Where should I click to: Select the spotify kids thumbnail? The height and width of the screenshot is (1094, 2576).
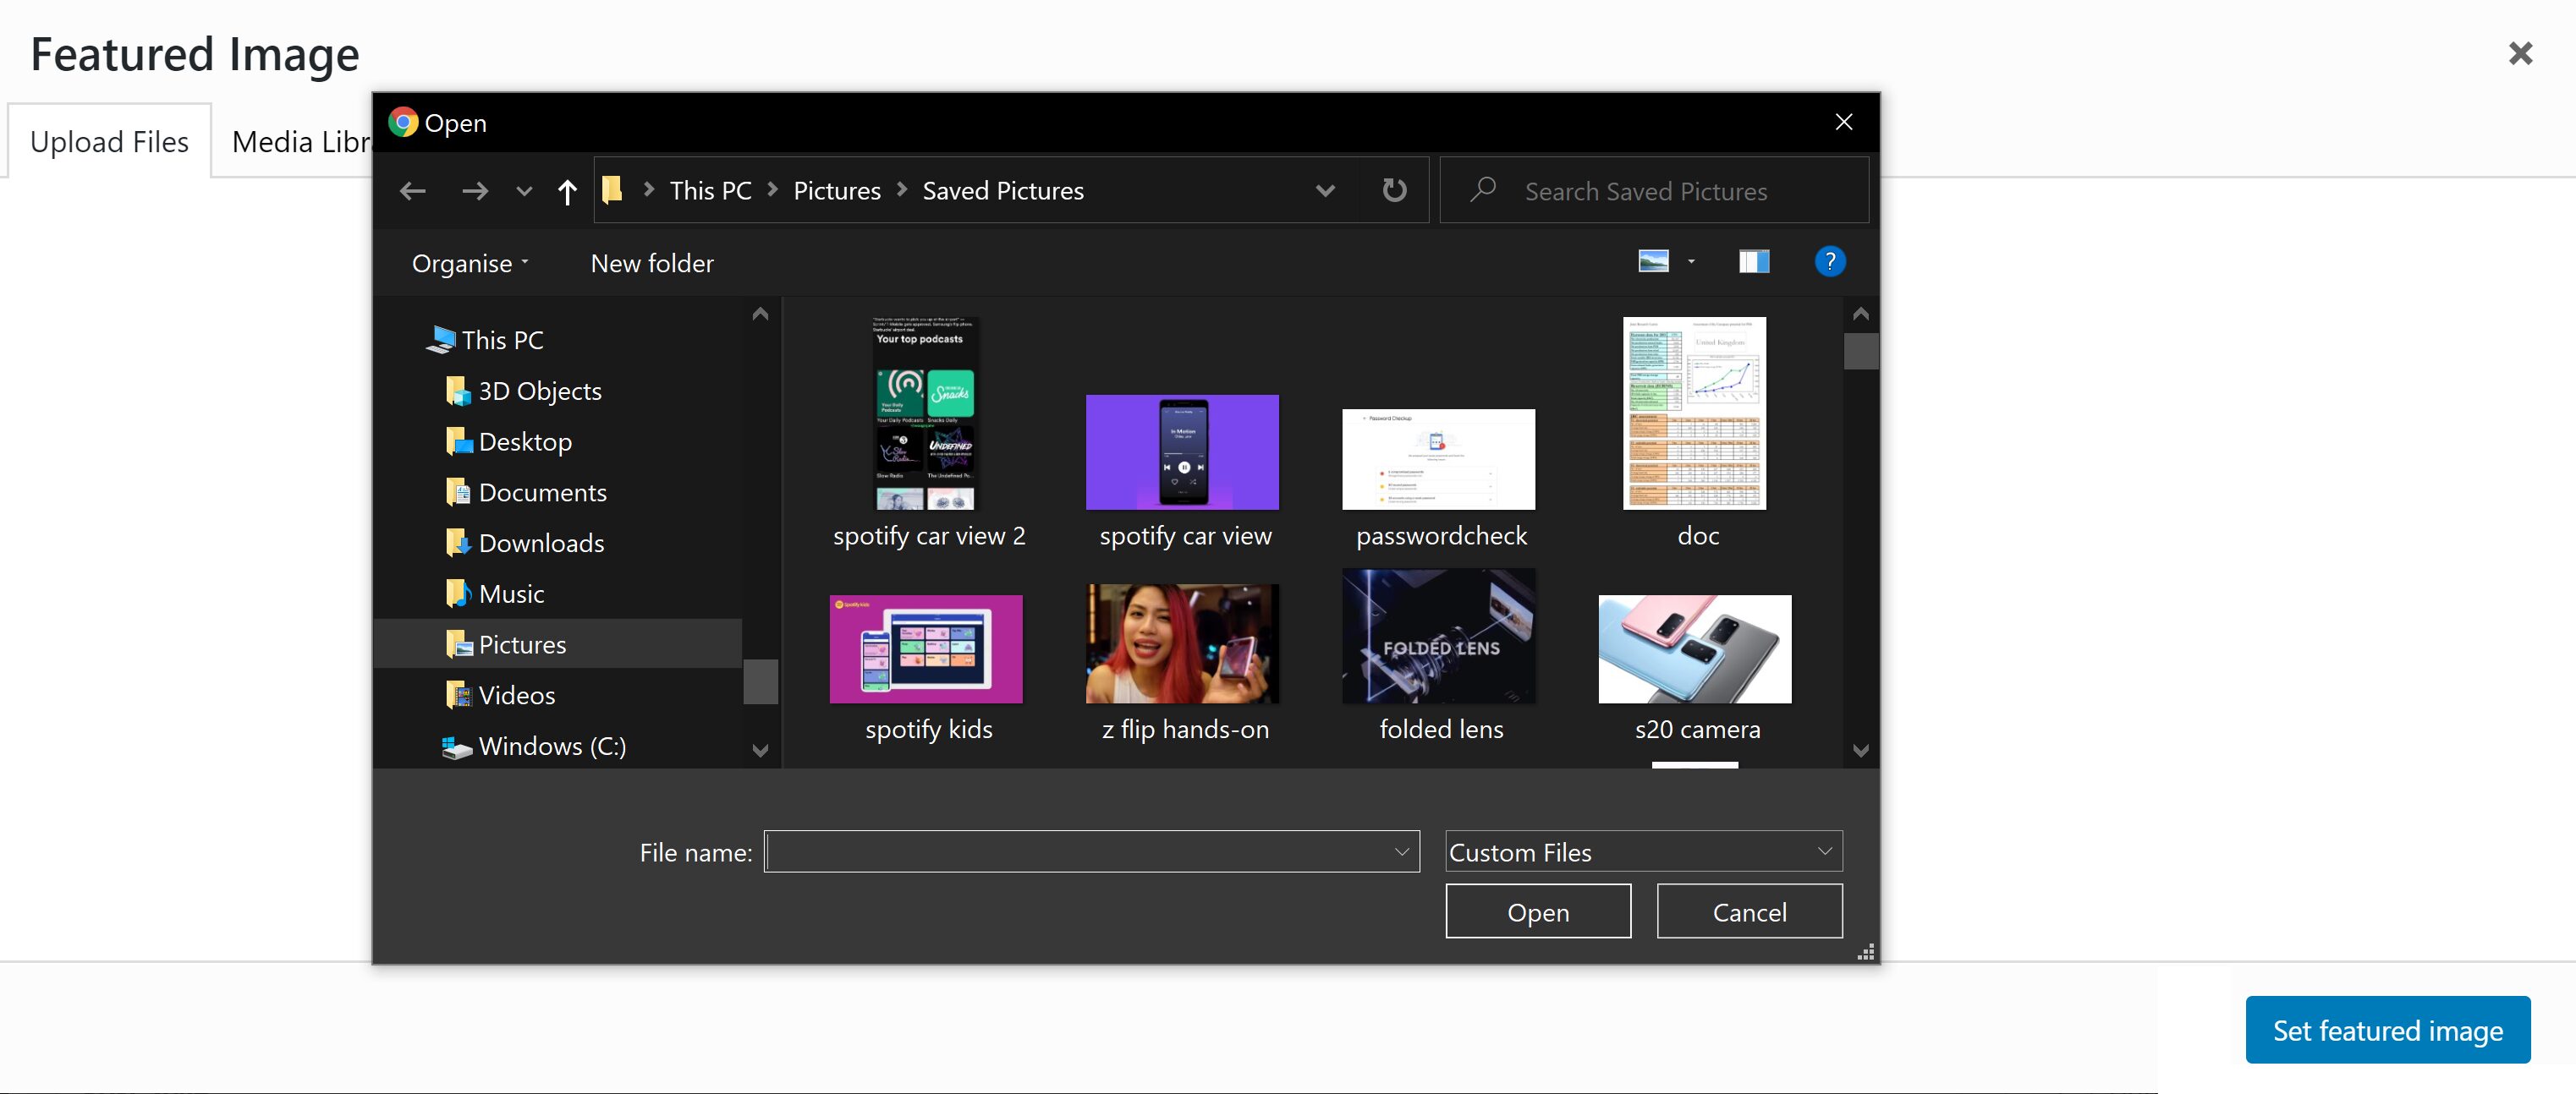tap(926, 649)
